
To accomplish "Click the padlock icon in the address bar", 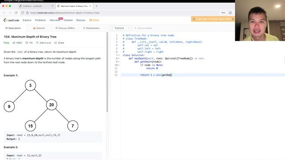I will [27, 13].
